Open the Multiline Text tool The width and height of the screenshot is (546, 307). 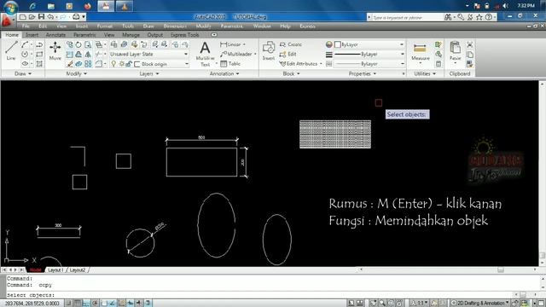[205, 54]
